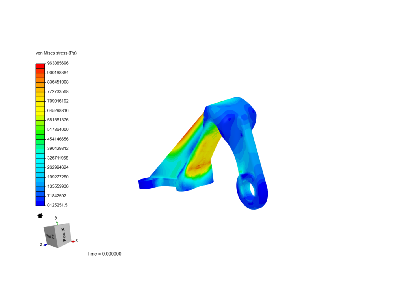
Task: Select the legend value 709016192
Action: pos(58,101)
